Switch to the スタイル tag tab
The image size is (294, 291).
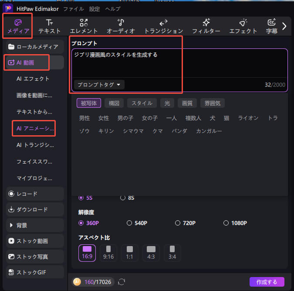[142, 103]
